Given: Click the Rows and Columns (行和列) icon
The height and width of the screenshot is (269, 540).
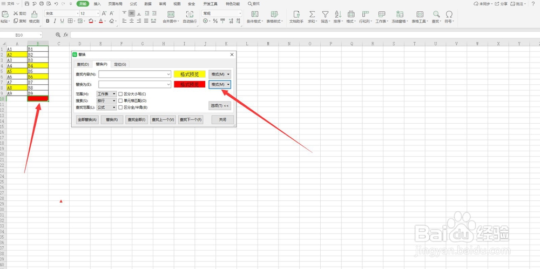Looking at the screenshot, I should (366, 14).
